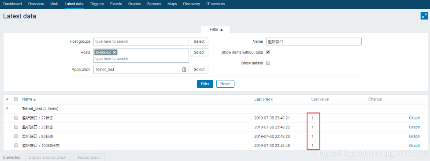Screen dimensions: 430x161
Task: Open the Dashboard menu
Action: (12, 4)
